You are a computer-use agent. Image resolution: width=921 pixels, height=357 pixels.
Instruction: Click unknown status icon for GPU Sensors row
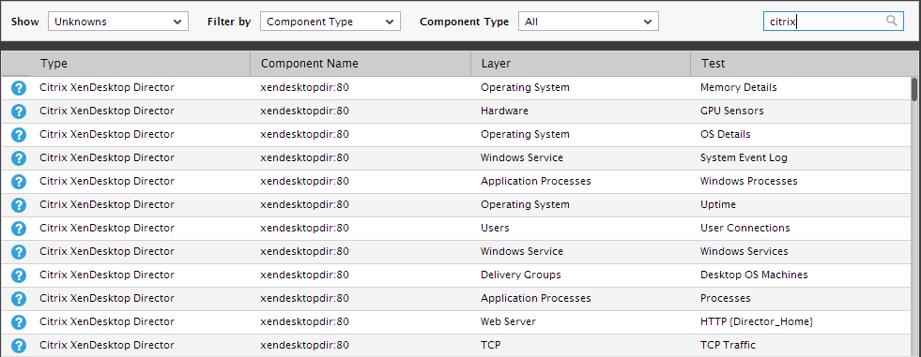[x=19, y=112]
